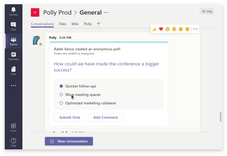Open Help in the sidebar
227x156 pixels.
[13, 142]
